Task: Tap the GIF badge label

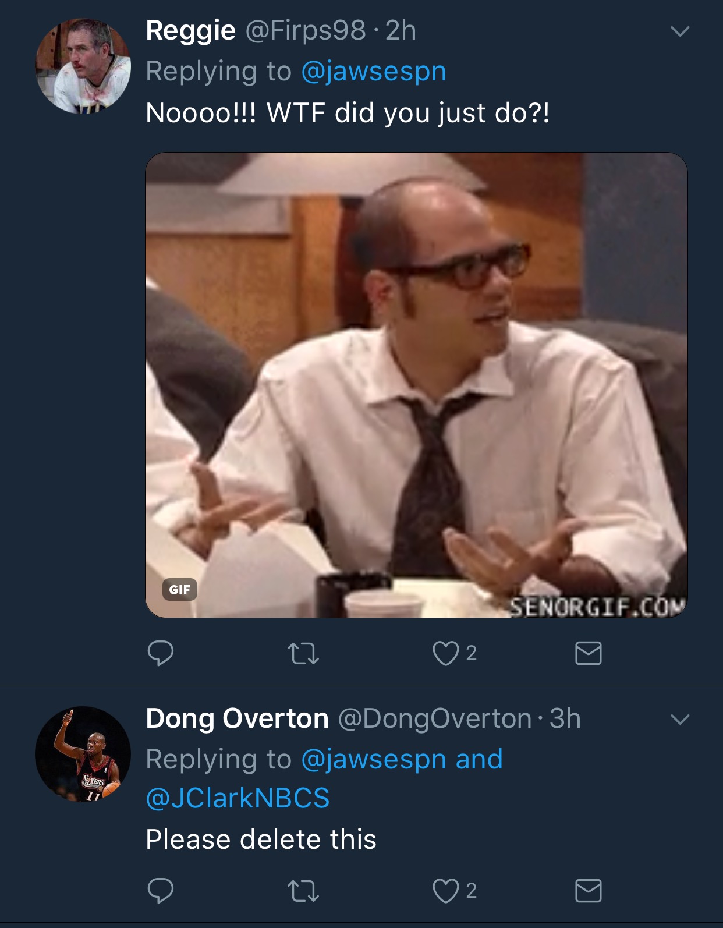Action: (x=179, y=590)
